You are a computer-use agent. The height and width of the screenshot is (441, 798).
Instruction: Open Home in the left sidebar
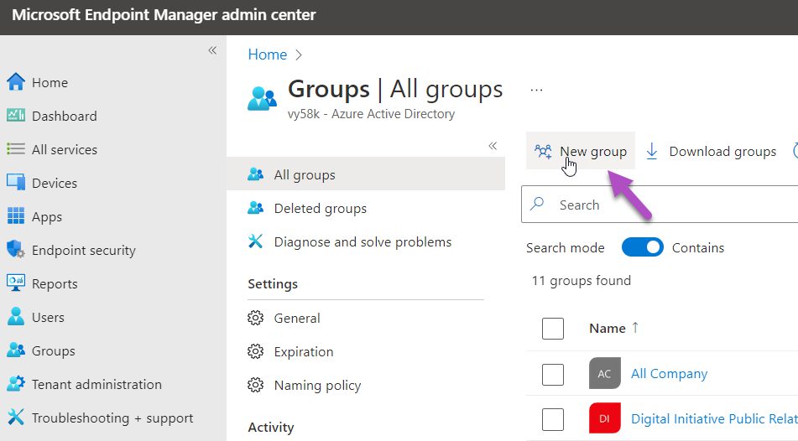50,82
